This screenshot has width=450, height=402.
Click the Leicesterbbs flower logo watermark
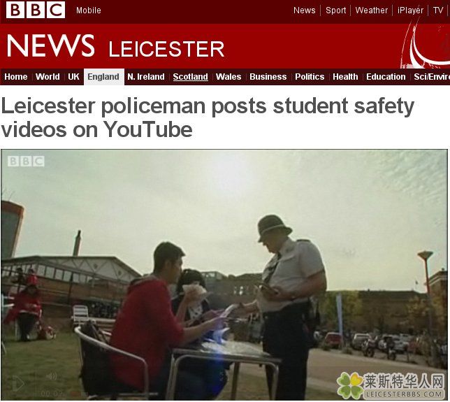391,386
